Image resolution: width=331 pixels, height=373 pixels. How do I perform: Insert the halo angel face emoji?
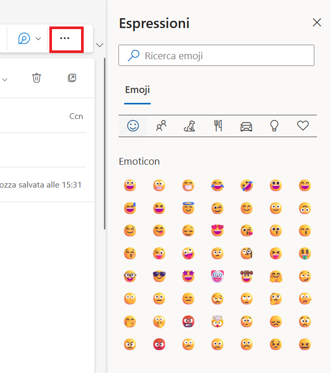188,208
